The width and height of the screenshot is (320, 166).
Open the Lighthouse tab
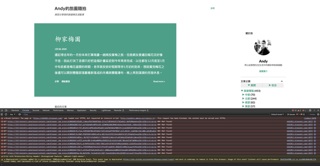click(x=106, y=110)
